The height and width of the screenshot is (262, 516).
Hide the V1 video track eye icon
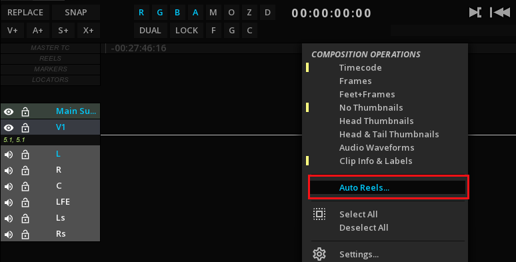9,128
